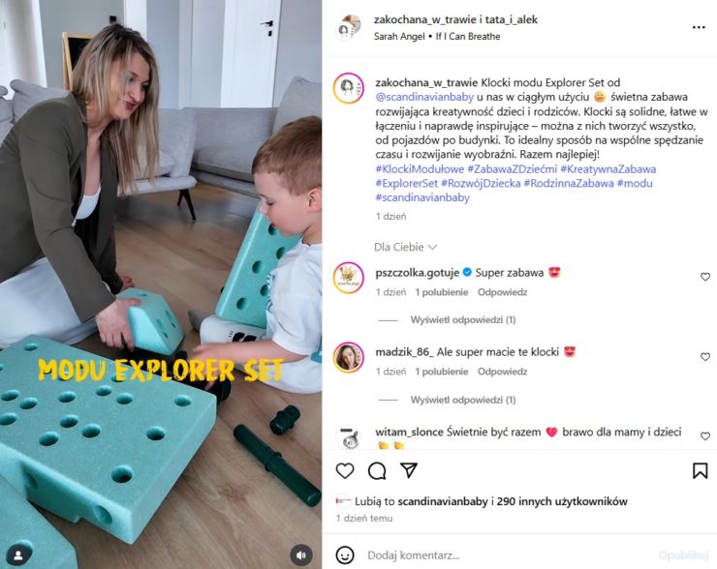Expand replies under pszczolka.gotuje's comment
This screenshot has width=717, height=569.
coord(463,319)
